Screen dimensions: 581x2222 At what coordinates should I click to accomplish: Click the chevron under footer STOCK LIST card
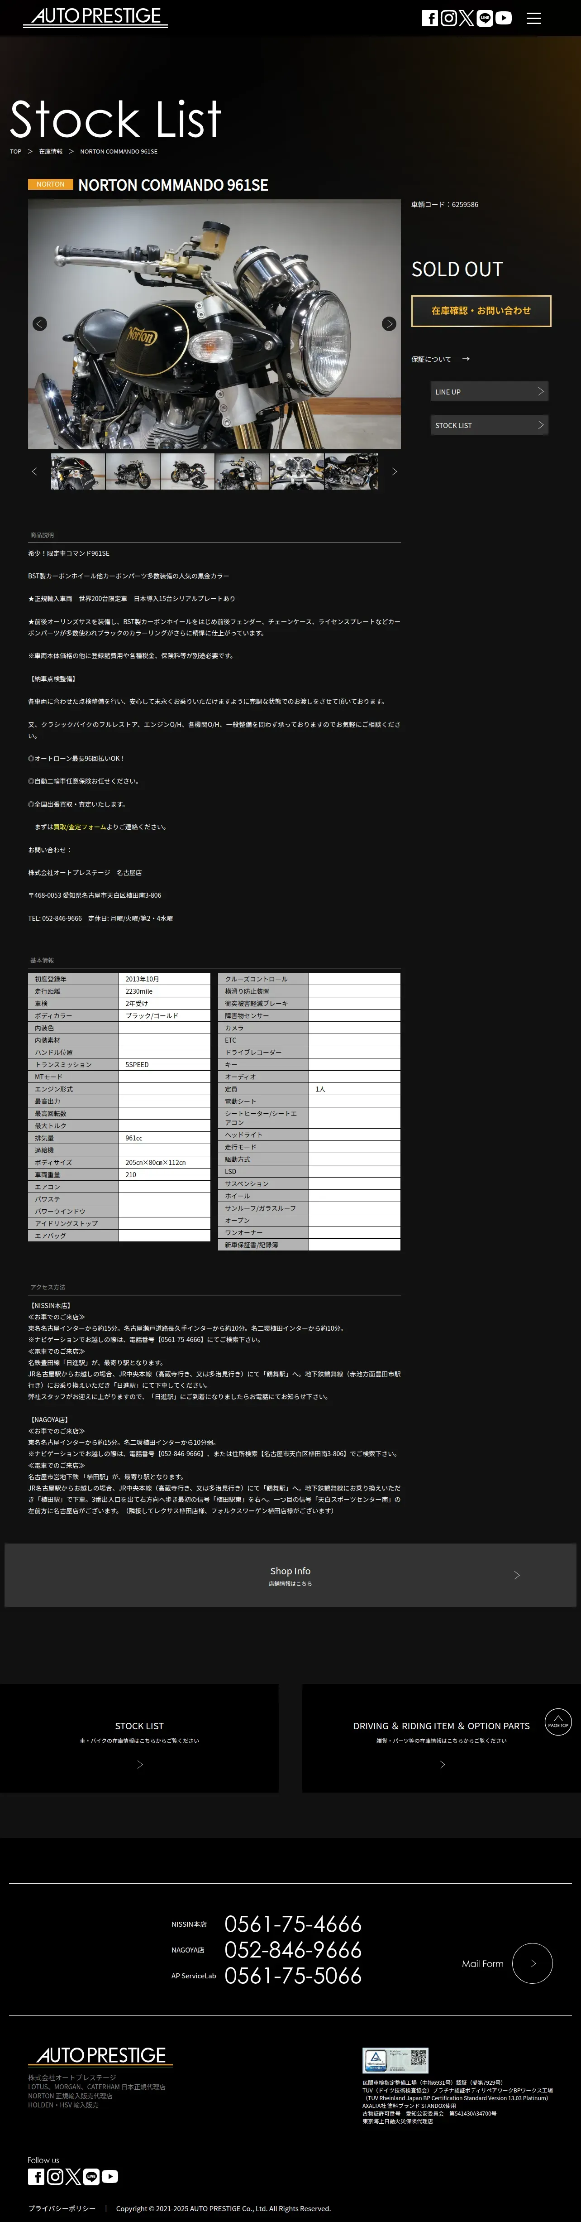click(140, 1765)
